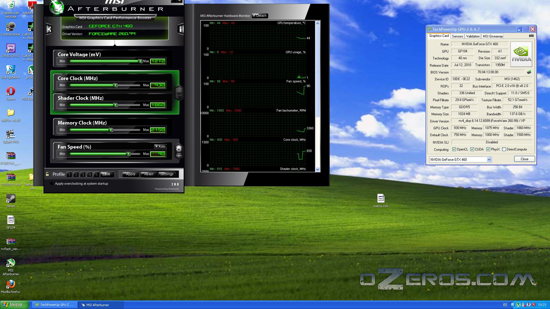Viewport: 550px width, 309px height.
Task: Toggle the OpenCL checkbox
Action: click(454, 149)
